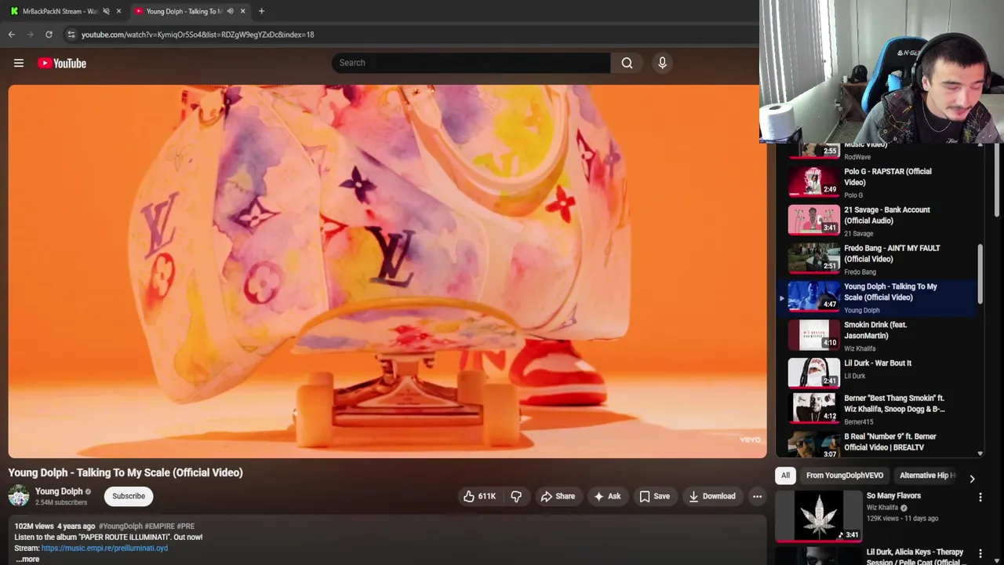Click the playlist scroll-down arrow
This screenshot has height=565, width=1004.
(980, 454)
